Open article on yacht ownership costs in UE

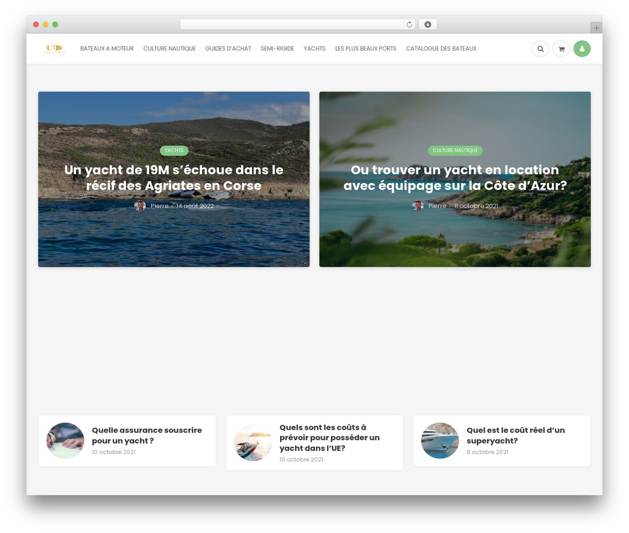[x=330, y=438]
